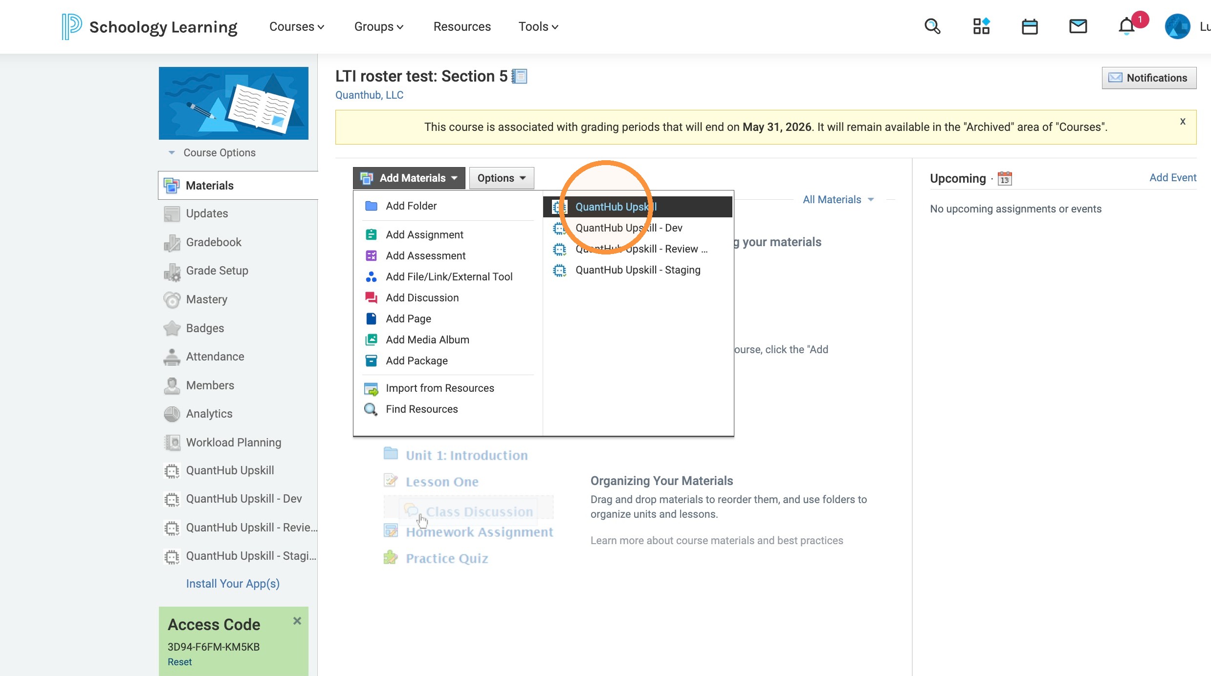
Task: Open the All Materials filter dropdown
Action: point(838,199)
